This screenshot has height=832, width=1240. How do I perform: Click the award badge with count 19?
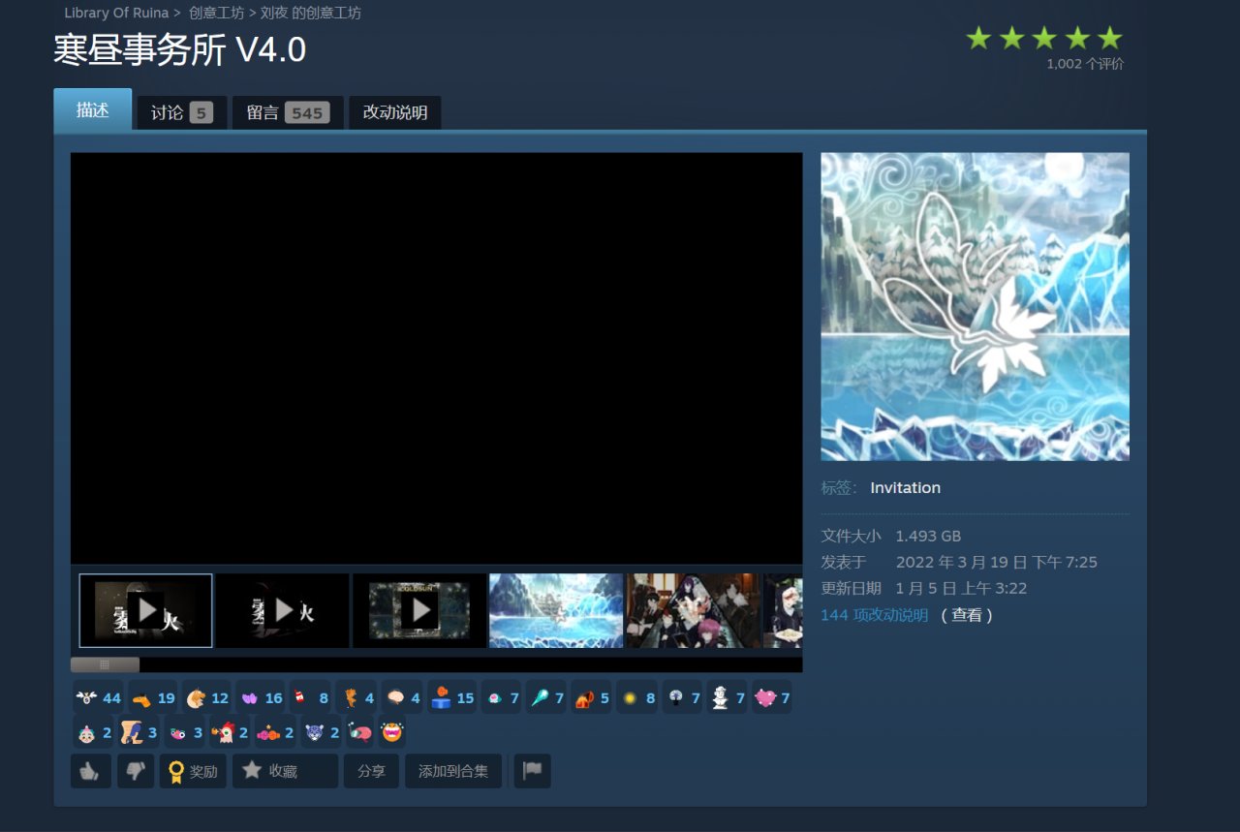point(152,697)
